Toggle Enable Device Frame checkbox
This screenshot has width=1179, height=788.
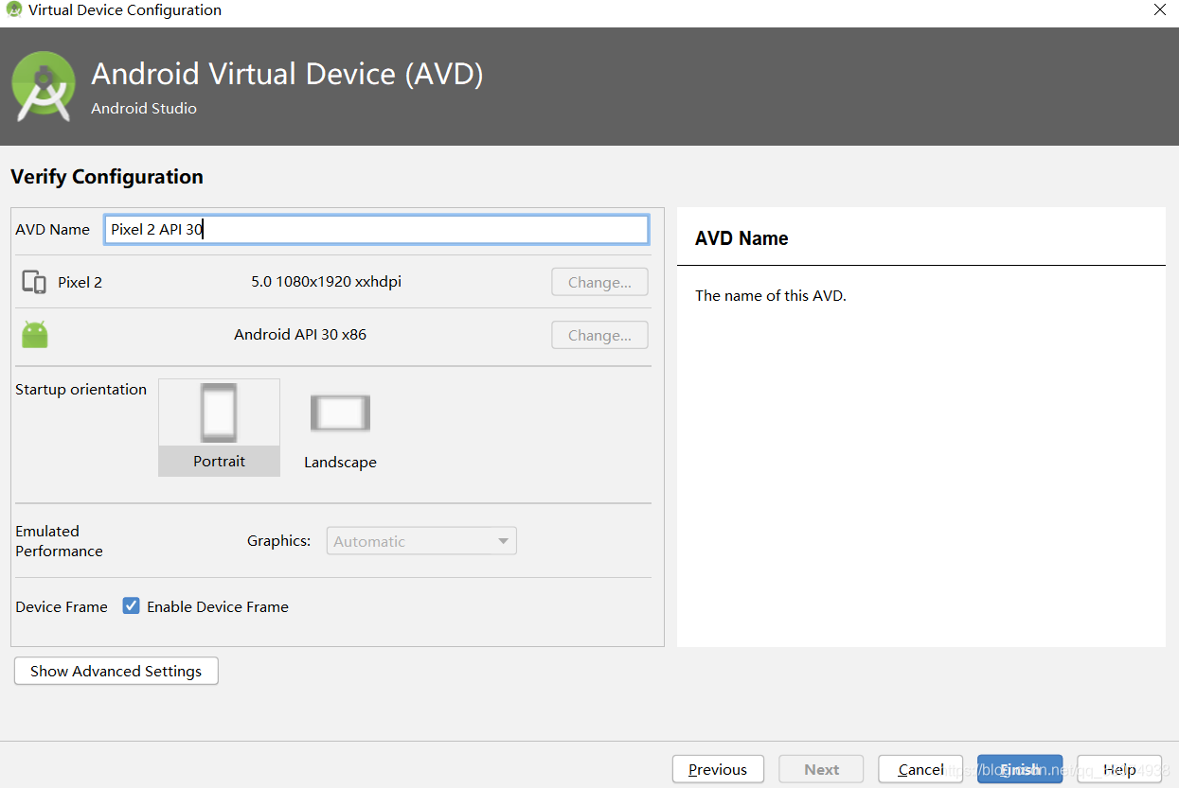click(132, 606)
